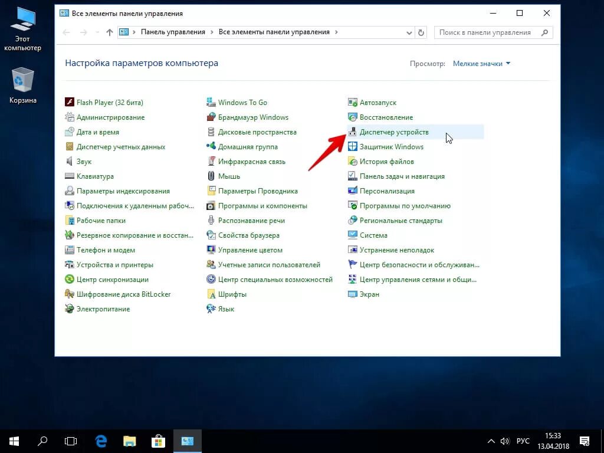This screenshot has height=453, width=604.
Task: Open Устранение неполадок link
Action: click(397, 250)
